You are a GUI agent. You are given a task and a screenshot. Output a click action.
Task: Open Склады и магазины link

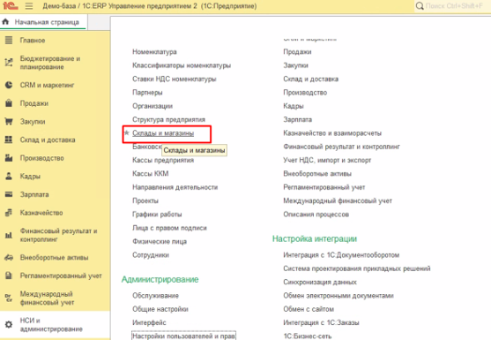(x=163, y=133)
